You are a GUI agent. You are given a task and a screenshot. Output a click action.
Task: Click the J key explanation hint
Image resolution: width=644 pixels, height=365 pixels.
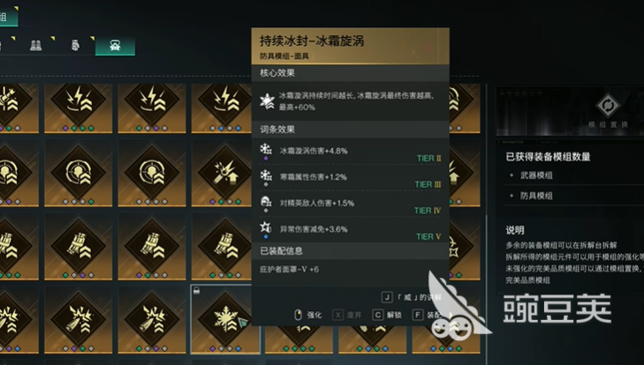pos(411,297)
